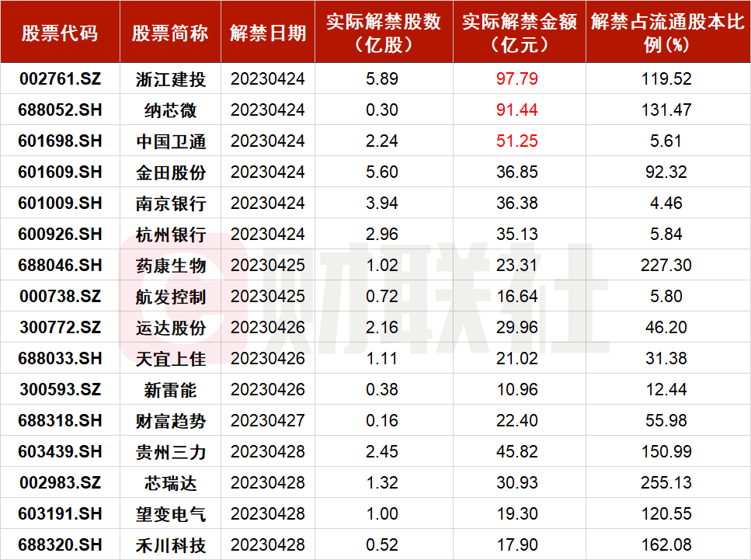Screen dimensions: 751x560
Task: Select stock code 002761.SZ cell
Action: click(x=60, y=78)
